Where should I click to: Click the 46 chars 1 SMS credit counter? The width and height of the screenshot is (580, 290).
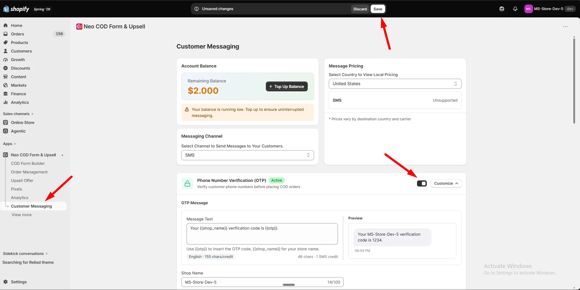318,257
